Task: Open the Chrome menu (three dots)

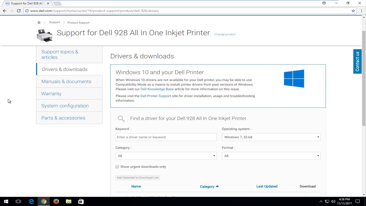Action: (x=361, y=11)
